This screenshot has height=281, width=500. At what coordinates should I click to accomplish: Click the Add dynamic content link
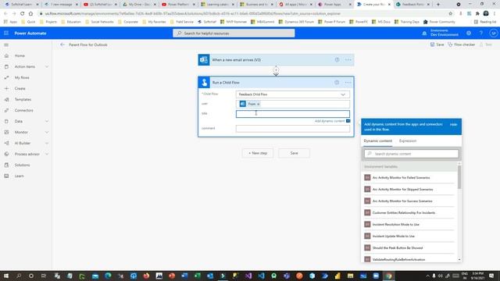pyautogui.click(x=330, y=121)
